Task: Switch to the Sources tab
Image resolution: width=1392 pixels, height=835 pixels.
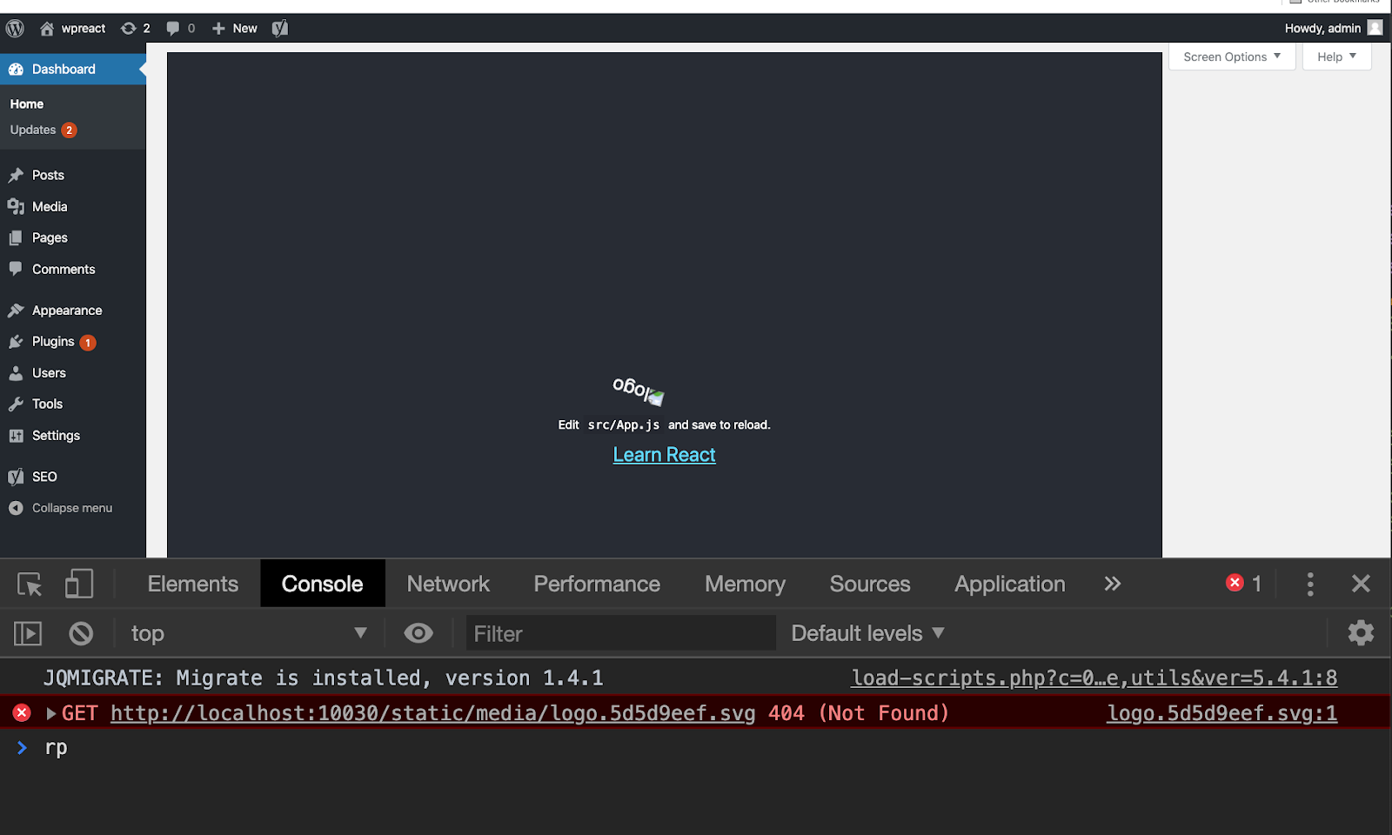Action: pyautogui.click(x=869, y=584)
